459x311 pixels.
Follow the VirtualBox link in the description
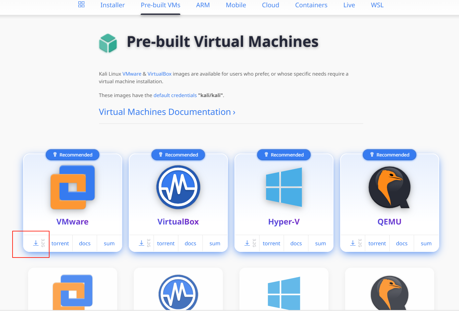(159, 74)
